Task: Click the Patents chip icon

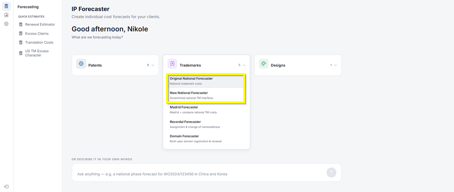Action: (x=81, y=64)
